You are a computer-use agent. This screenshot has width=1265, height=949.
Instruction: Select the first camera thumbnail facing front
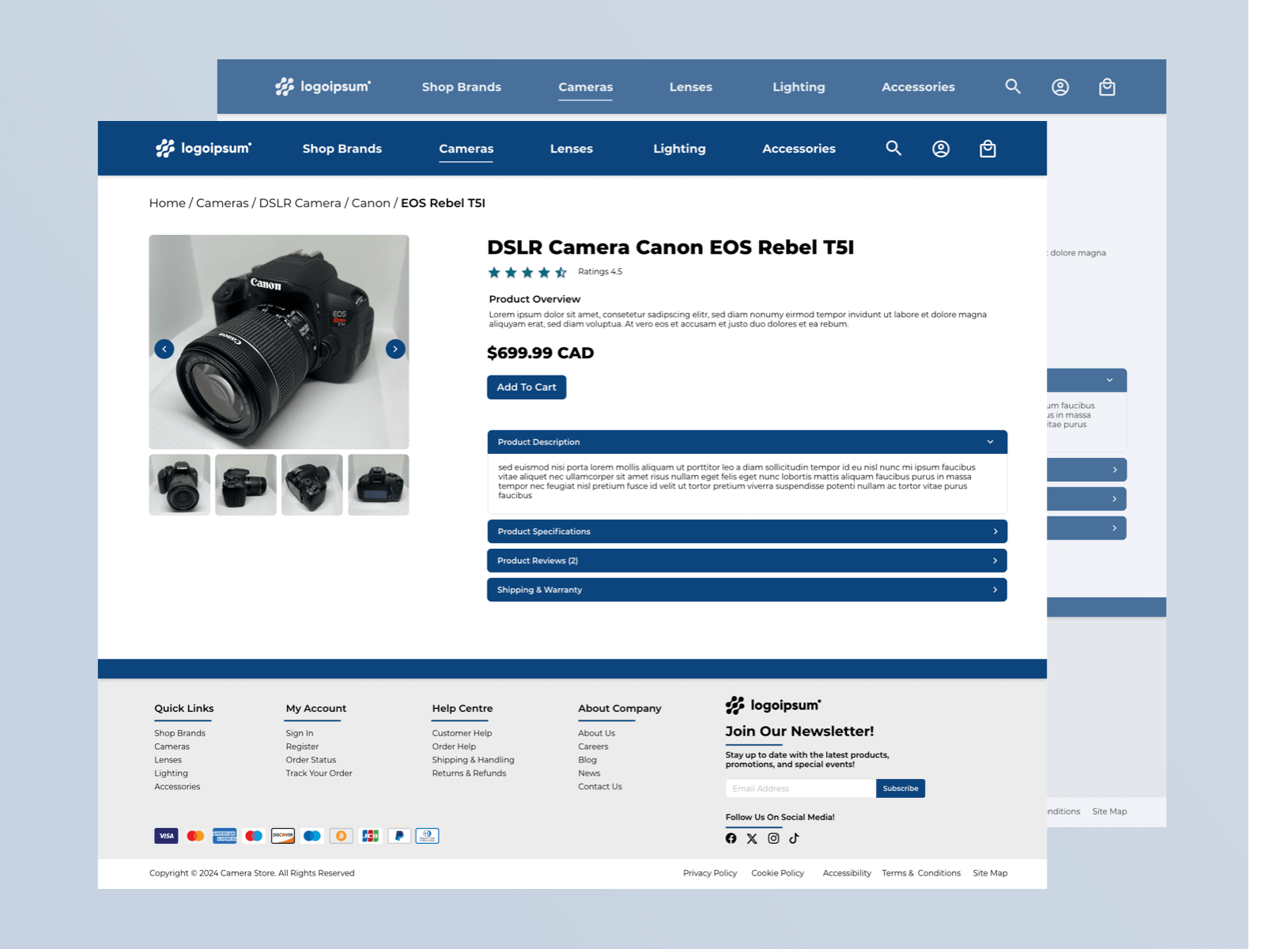(179, 485)
